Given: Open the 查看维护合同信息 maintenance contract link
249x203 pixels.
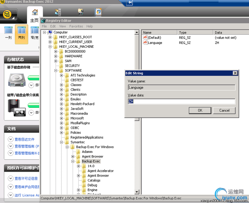Looking at the screenshot, I should [x=27, y=187].
